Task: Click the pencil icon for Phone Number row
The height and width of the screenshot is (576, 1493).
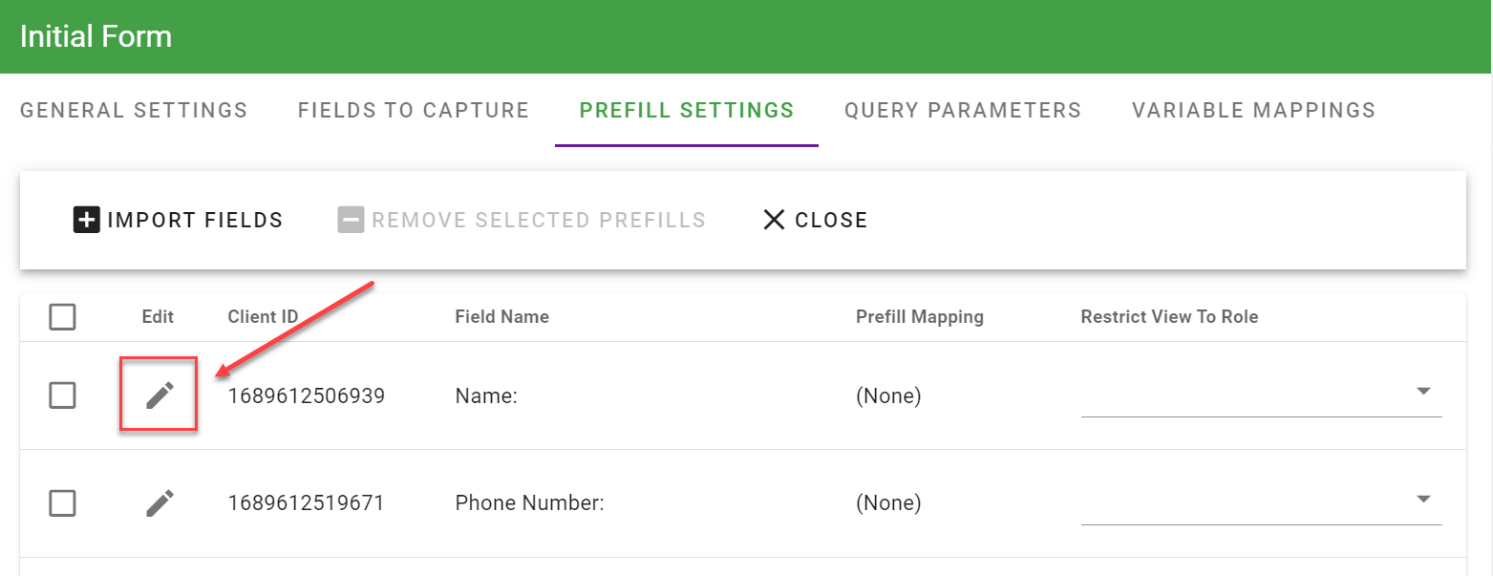Action: (x=160, y=502)
